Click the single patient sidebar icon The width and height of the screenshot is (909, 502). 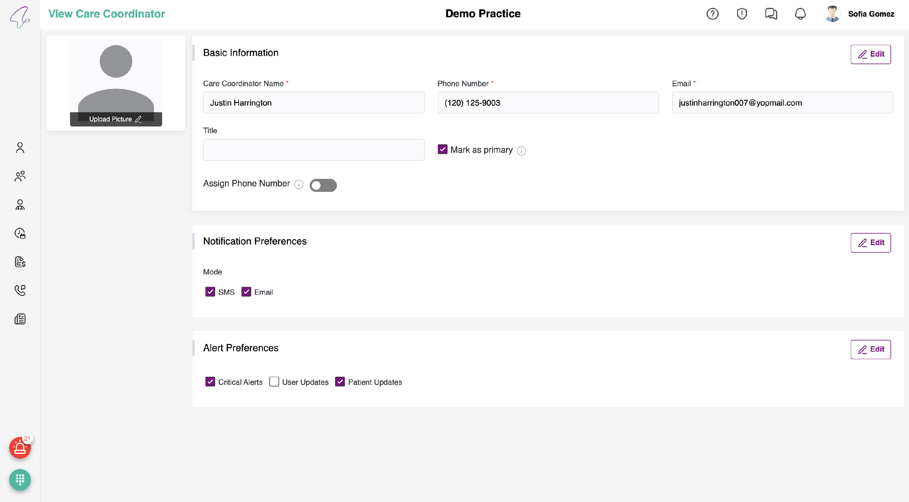coord(20,148)
